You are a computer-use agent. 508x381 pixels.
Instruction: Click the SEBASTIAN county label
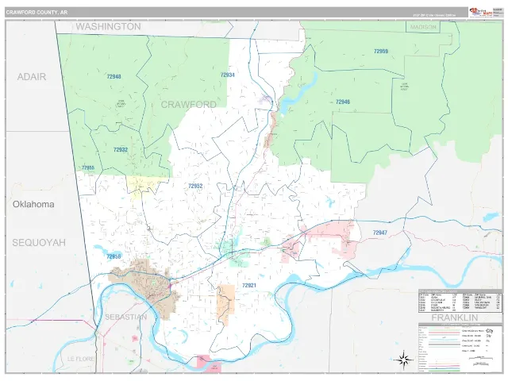pyautogui.click(x=125, y=317)
